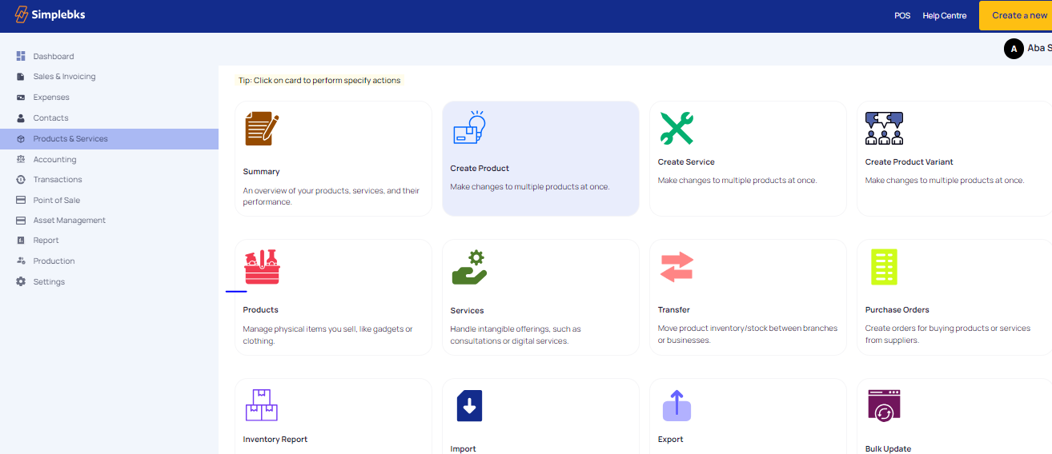Go to Dashboard in sidebar
The height and width of the screenshot is (454, 1052).
(53, 57)
